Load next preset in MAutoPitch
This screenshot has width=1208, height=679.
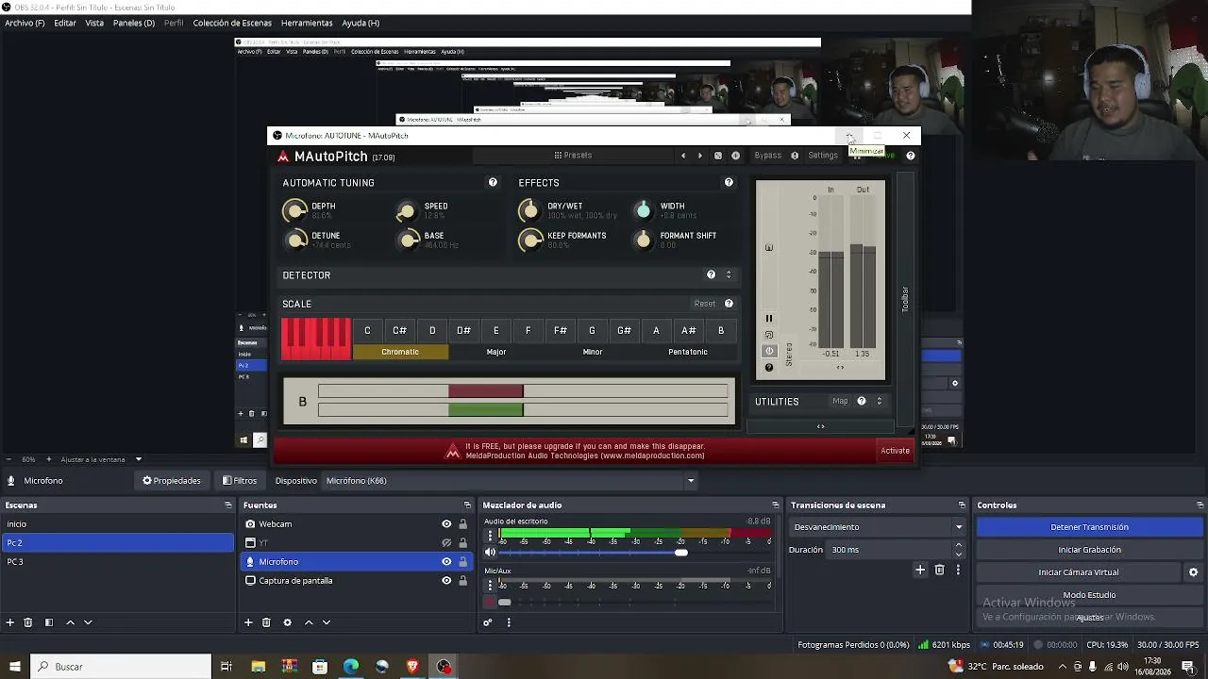700,156
